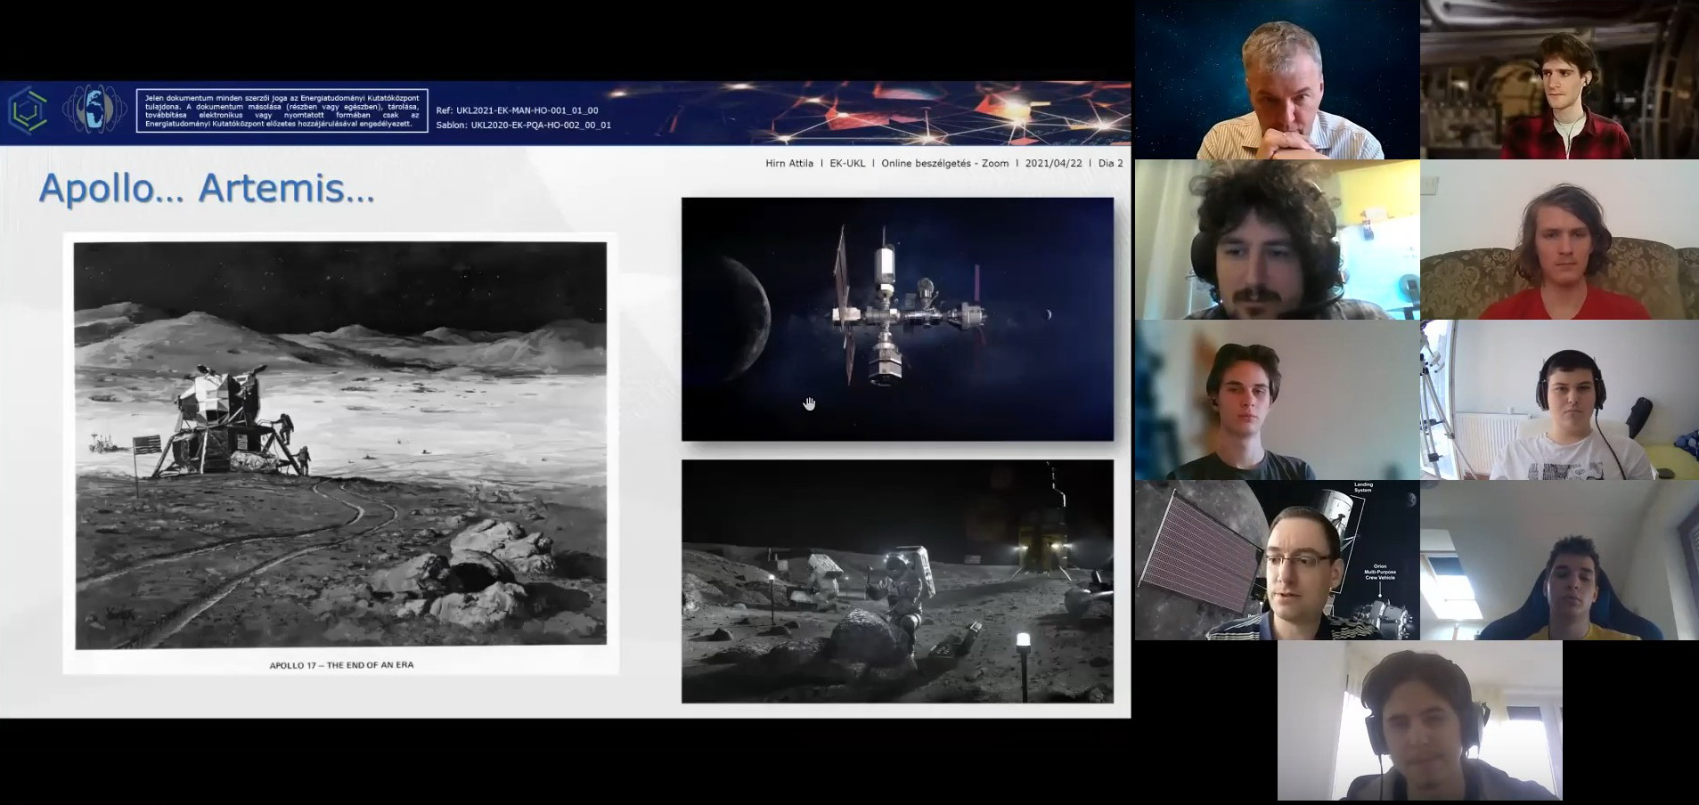Image resolution: width=1699 pixels, height=805 pixels.
Task: Click the Ref: UKL2021-EK-MAN-HO-001_01_00 text
Action: tap(517, 110)
